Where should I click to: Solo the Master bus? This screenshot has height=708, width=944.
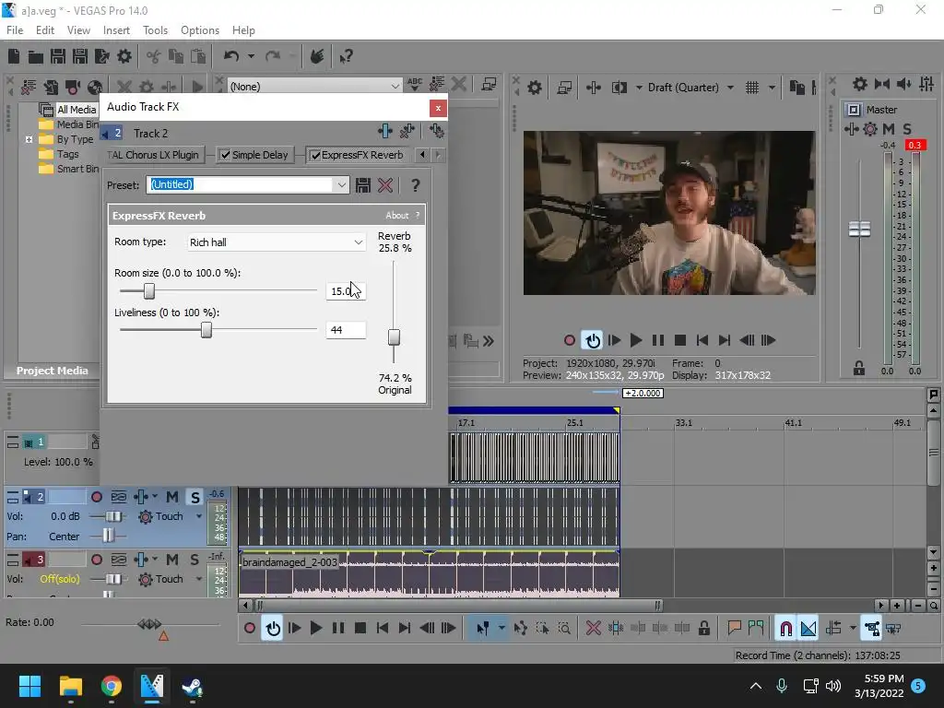pos(907,129)
